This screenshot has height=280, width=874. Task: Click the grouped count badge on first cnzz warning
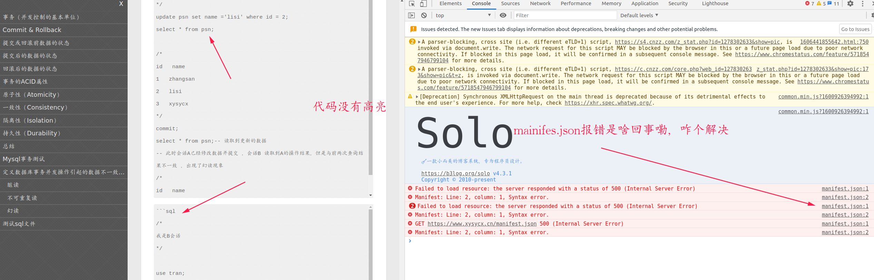click(412, 42)
